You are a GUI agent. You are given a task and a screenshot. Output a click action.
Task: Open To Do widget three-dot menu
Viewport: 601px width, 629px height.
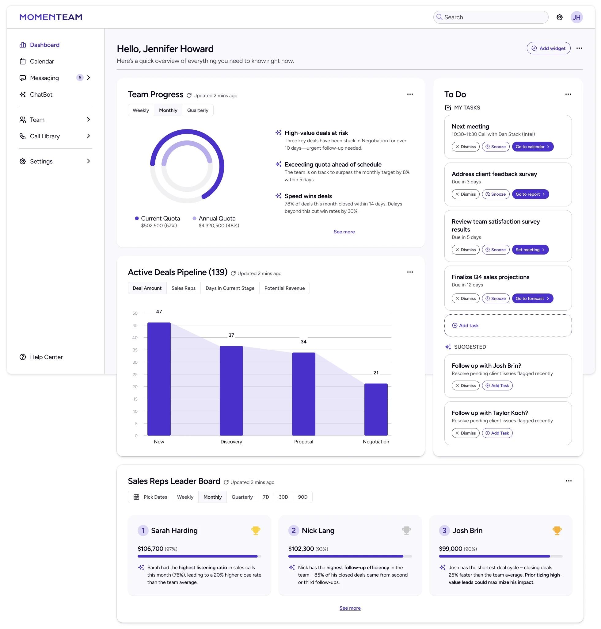568,94
